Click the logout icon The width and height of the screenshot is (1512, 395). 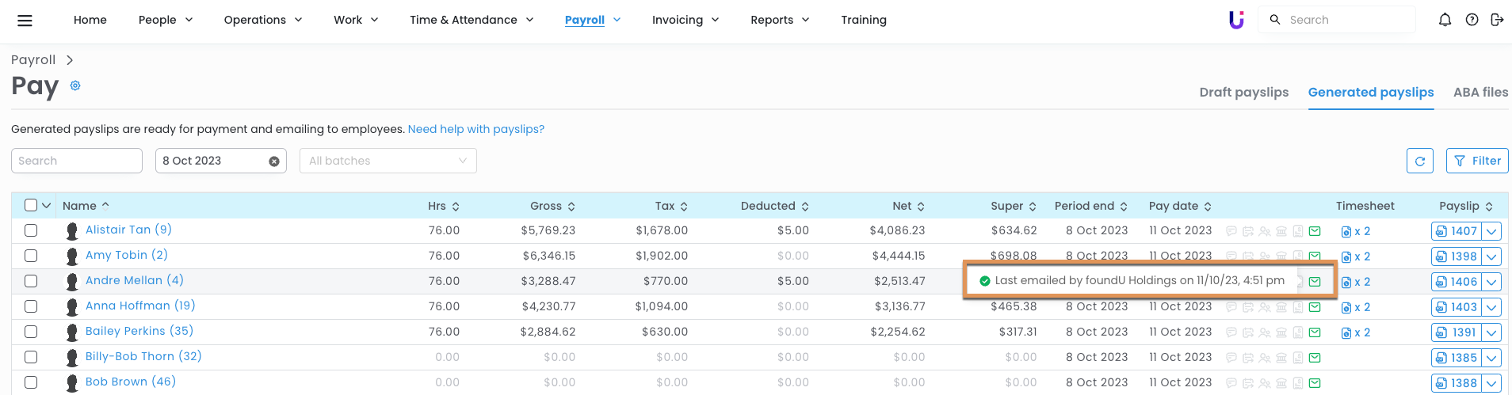pyautogui.click(x=1497, y=20)
